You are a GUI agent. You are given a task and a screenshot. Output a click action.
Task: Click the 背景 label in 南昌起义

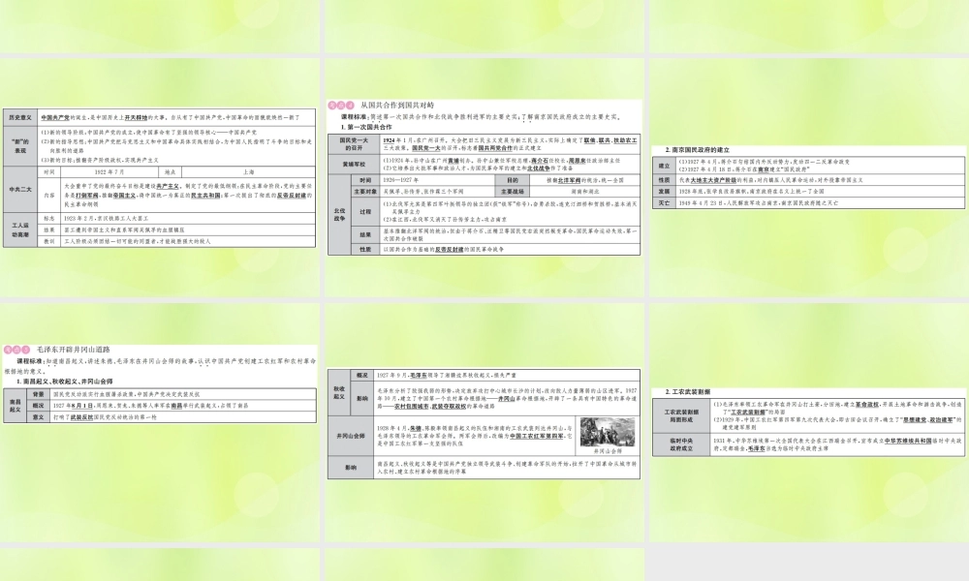(x=39, y=394)
